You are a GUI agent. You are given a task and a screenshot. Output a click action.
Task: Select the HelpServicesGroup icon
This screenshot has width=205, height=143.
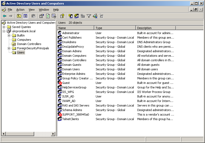click(60, 87)
